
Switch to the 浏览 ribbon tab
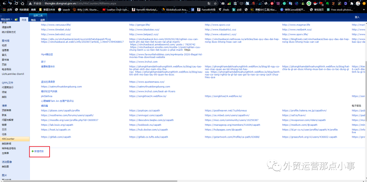tap(24, 20)
